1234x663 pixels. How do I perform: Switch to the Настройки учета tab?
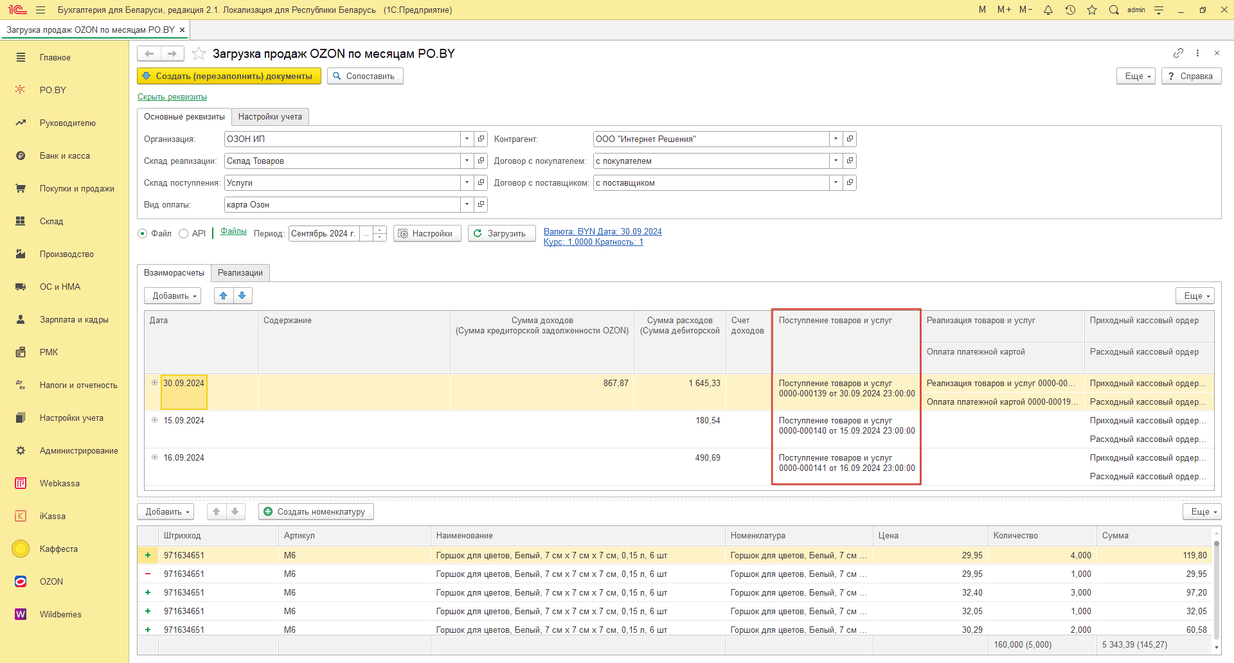pyautogui.click(x=270, y=116)
